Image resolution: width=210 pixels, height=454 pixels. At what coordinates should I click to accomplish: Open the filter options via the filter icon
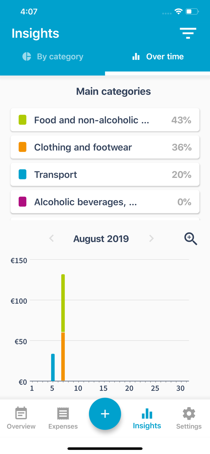[188, 33]
